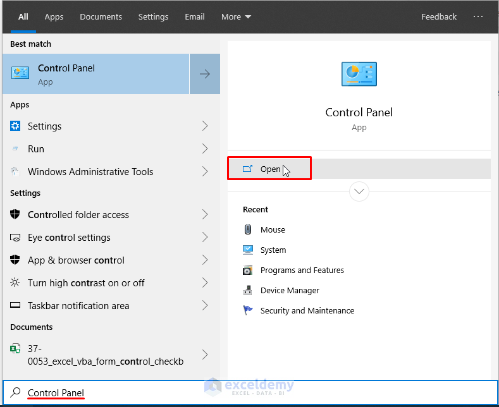Viewport: 499px width, 407px height.
Task: Select the 37-0053_excel_vba_form_control document
Action: coord(111,355)
